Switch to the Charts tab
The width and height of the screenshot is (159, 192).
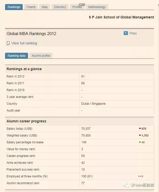click(31, 7)
